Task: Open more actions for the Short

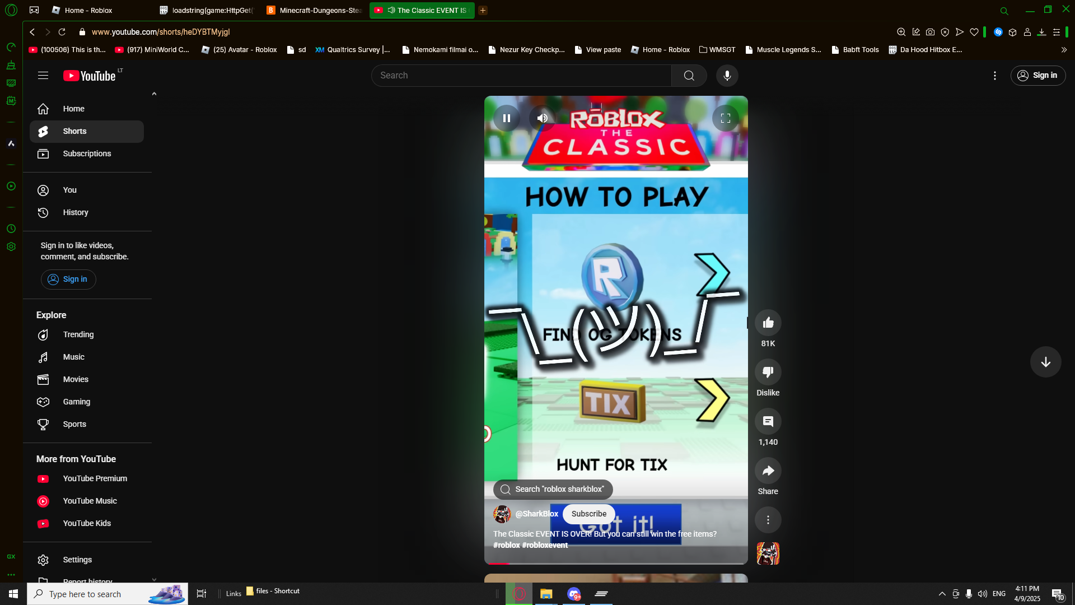Action: click(768, 520)
